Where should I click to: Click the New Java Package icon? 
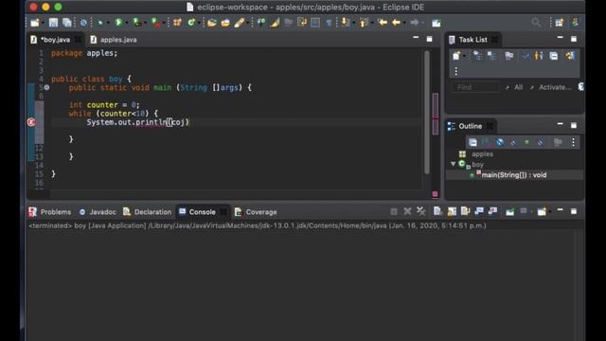(177, 23)
